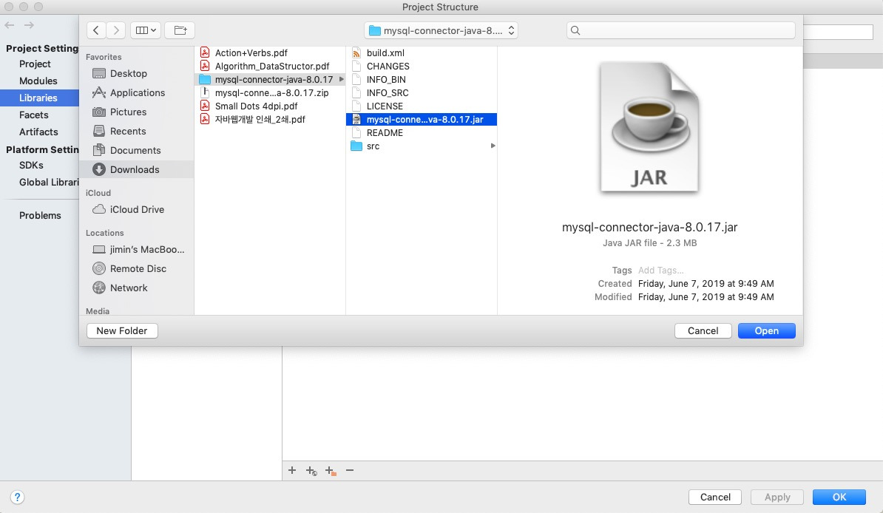Go back with the file dialog back chevron
The image size is (883, 513).
(96, 30)
